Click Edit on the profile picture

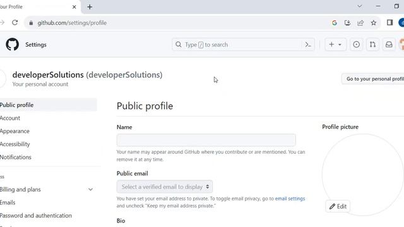338,206
